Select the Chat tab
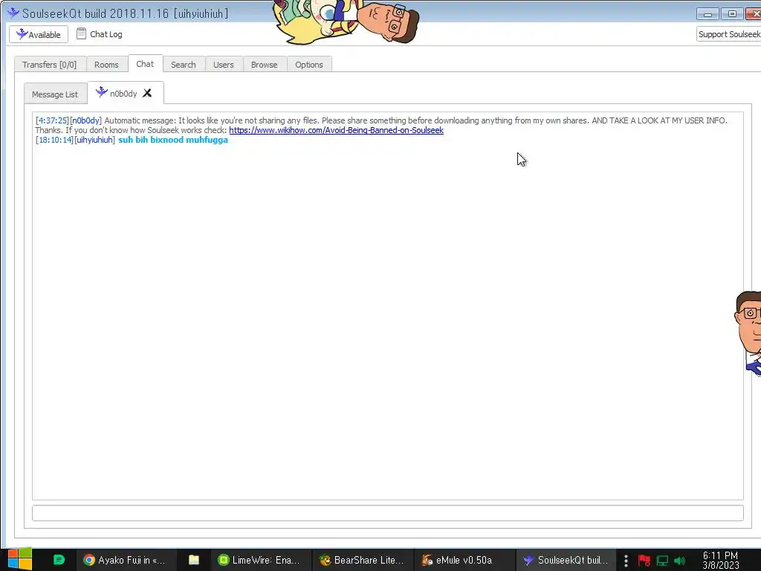The image size is (761, 571). click(x=145, y=64)
